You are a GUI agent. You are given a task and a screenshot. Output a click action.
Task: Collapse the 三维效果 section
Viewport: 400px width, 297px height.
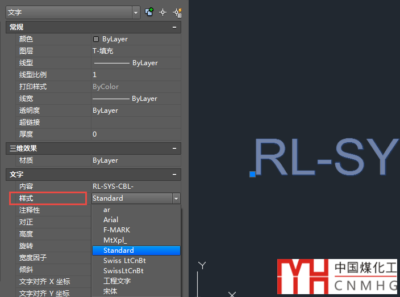[174, 148]
